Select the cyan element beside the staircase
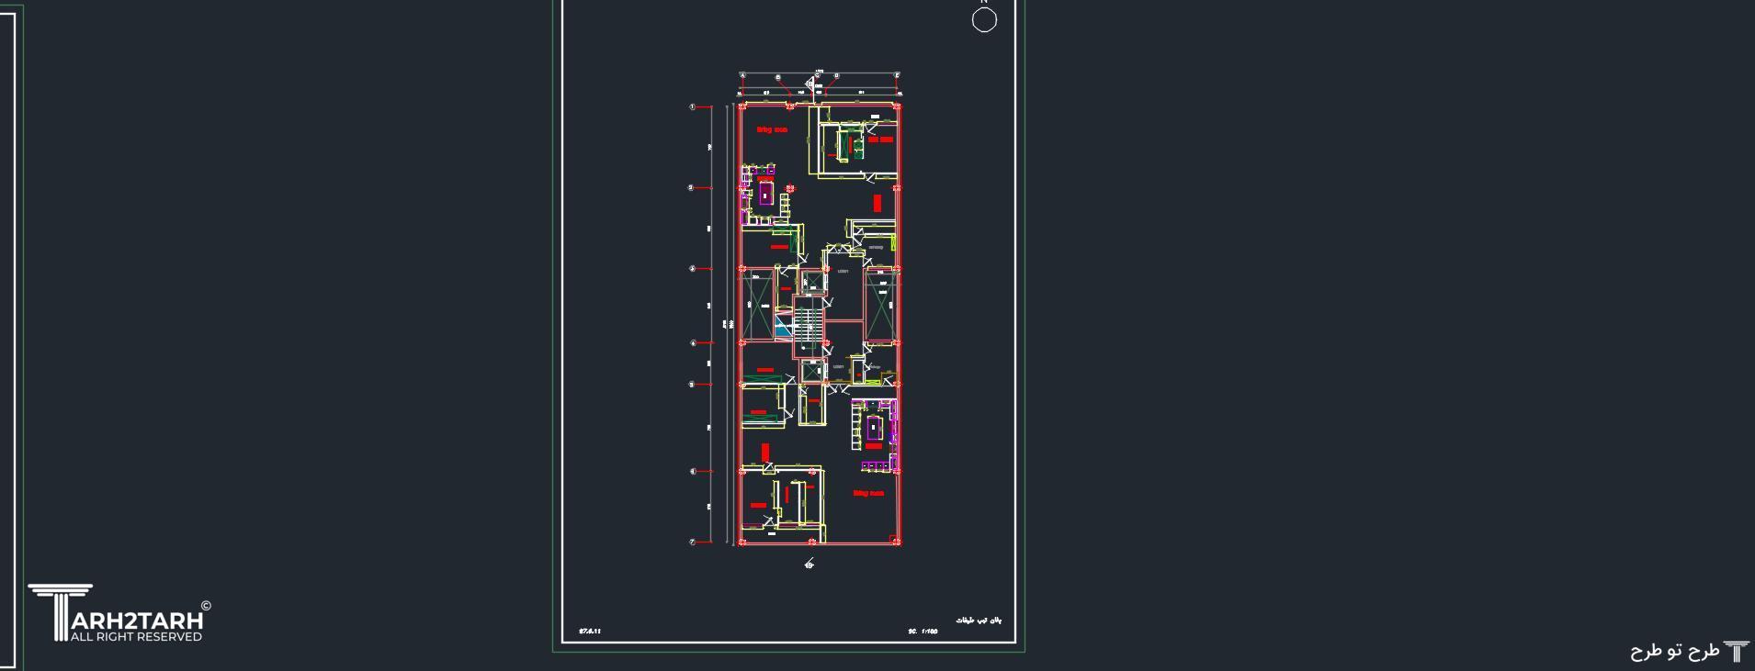The image size is (1755, 671). (x=783, y=324)
